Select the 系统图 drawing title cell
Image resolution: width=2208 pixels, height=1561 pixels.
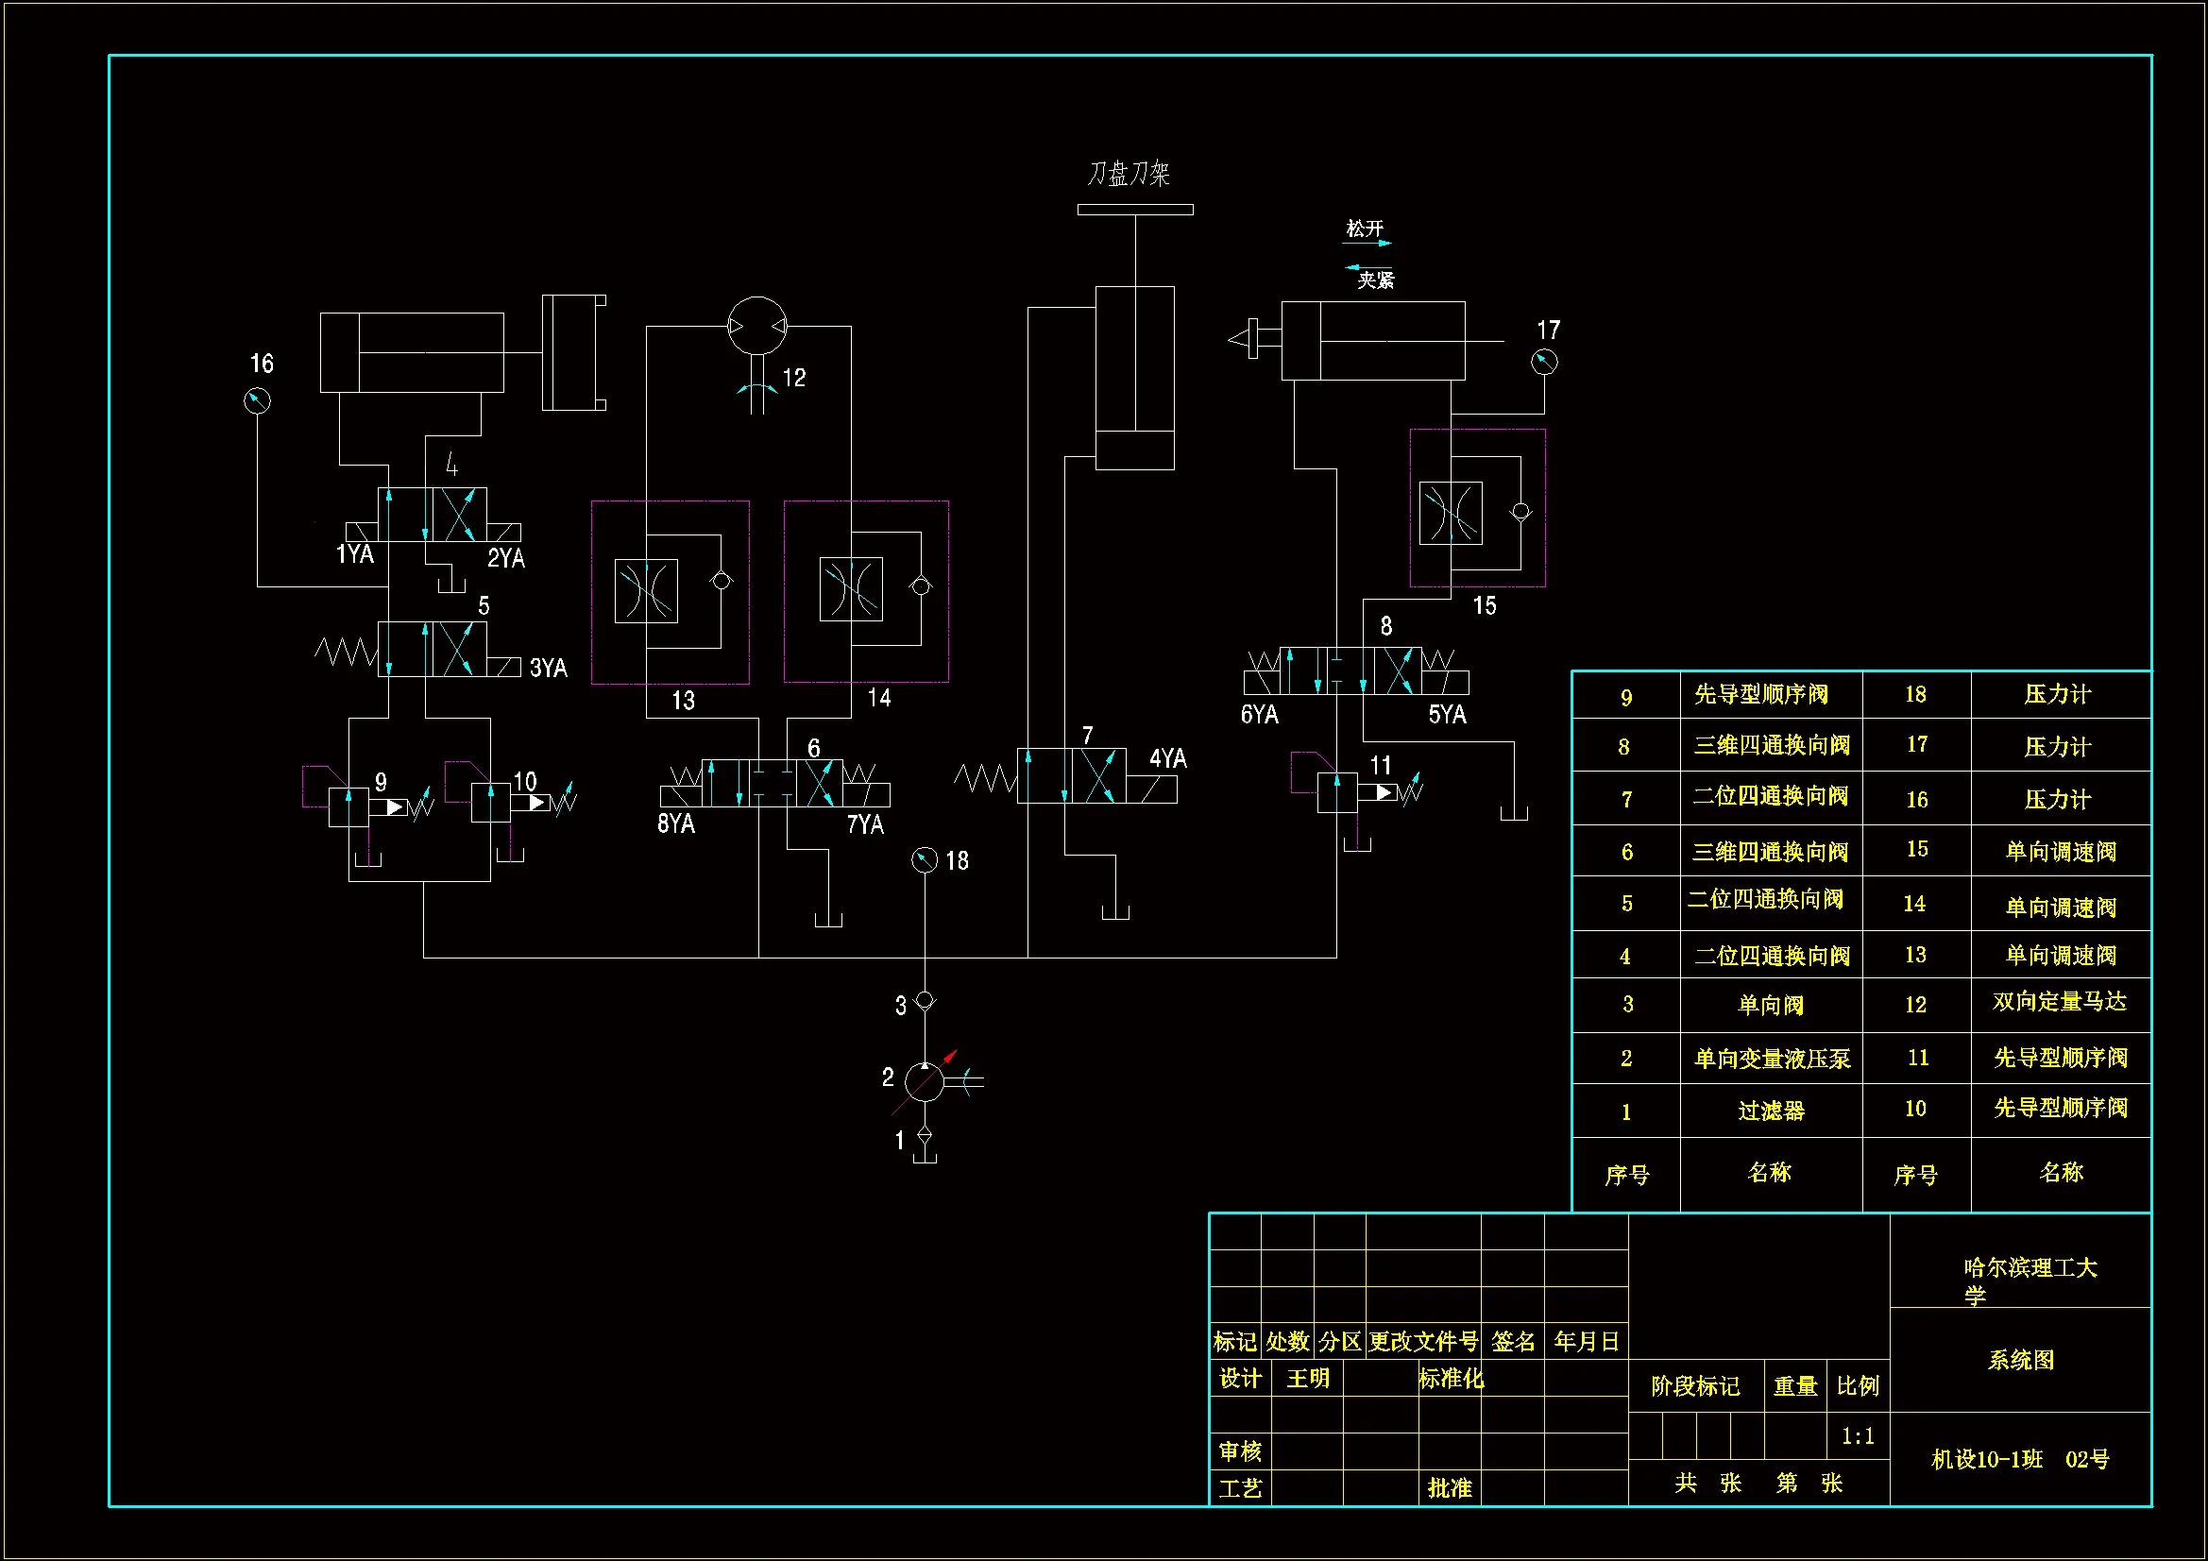(x=2020, y=1359)
